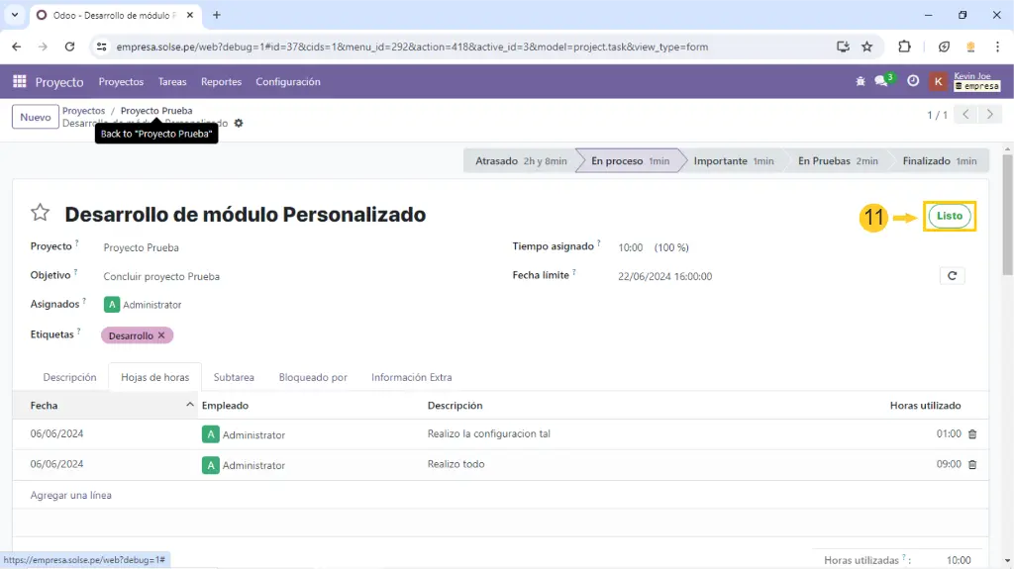Toggle the 'Listo' task state button
The image size is (1014, 569).
[949, 216]
